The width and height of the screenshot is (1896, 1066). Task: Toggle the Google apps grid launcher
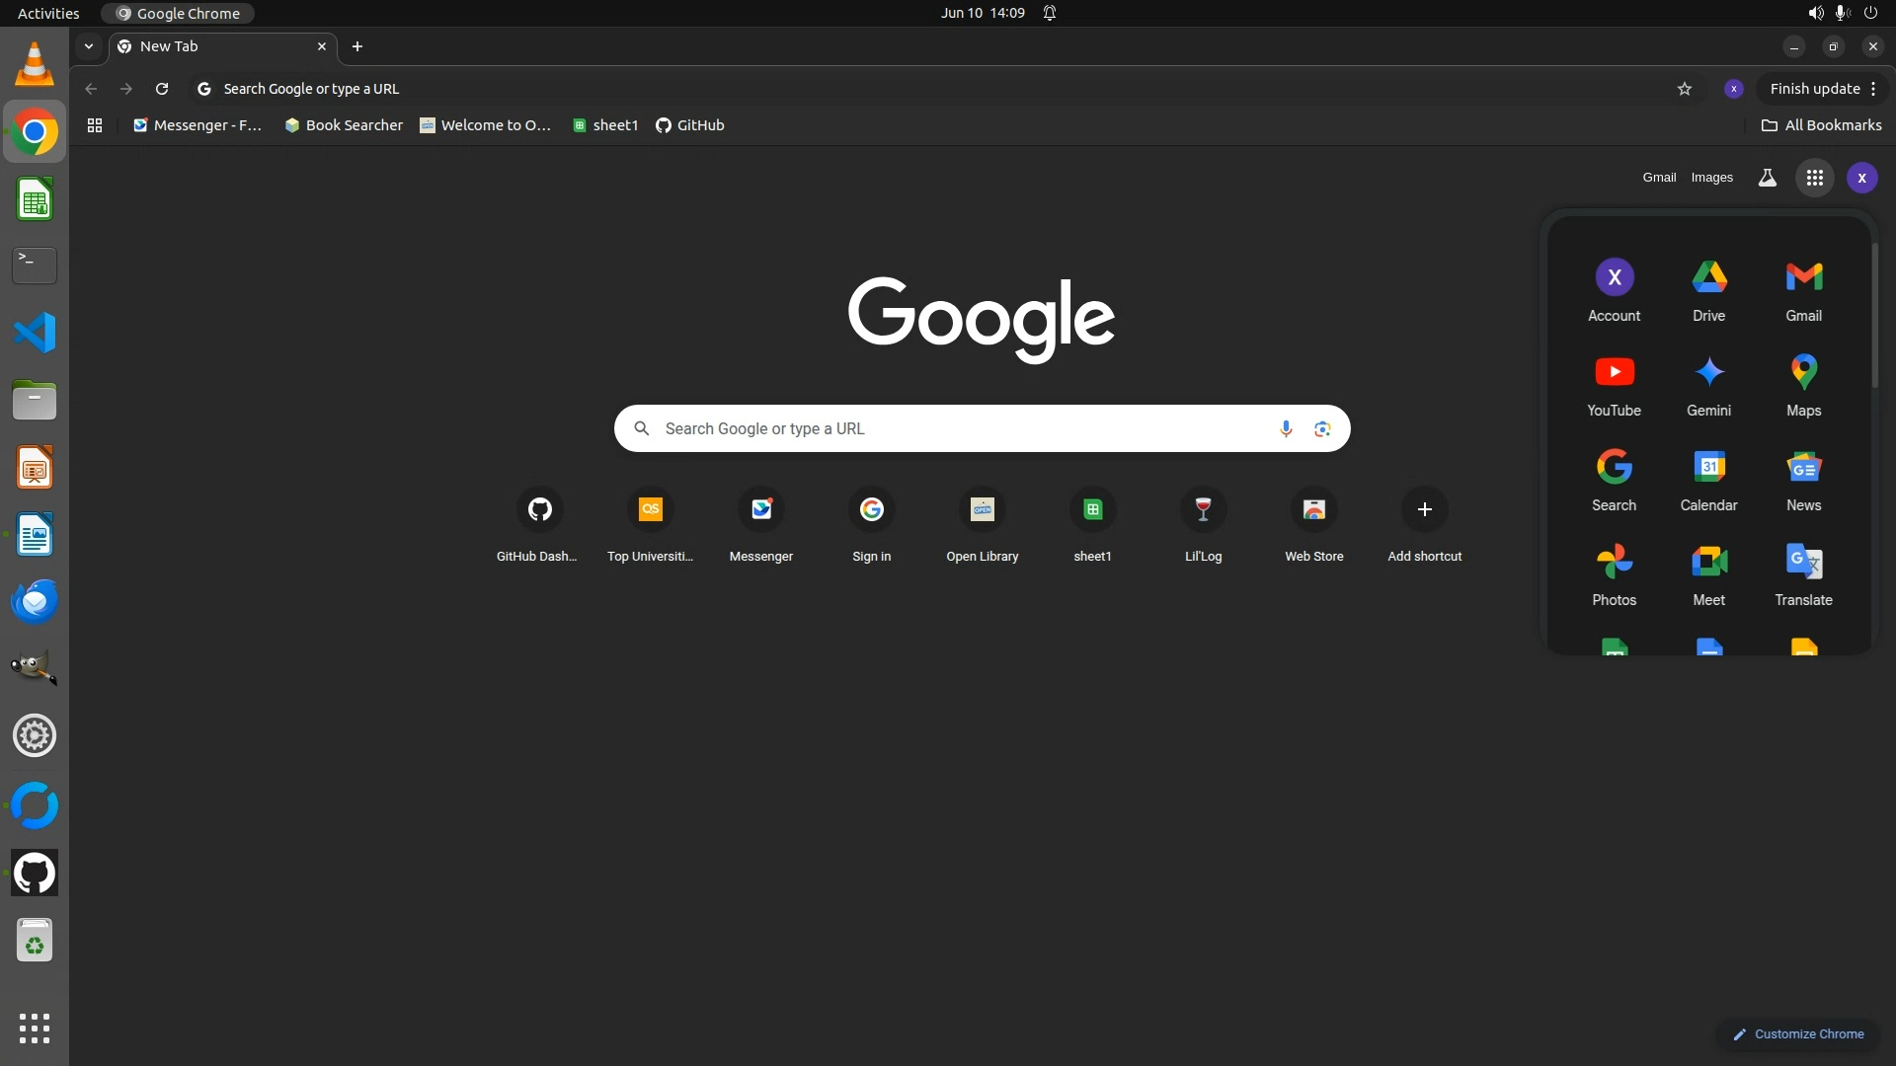click(x=1814, y=178)
